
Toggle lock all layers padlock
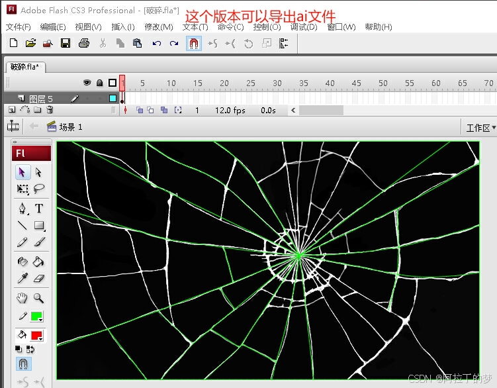[x=99, y=83]
